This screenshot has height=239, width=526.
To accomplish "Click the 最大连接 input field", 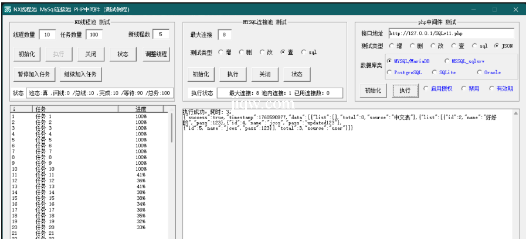I will 225,35.
